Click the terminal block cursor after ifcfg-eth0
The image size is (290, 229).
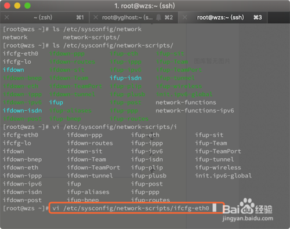pos(215,208)
